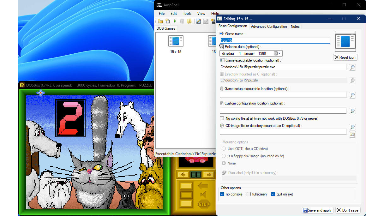The height and width of the screenshot is (216, 384).
Task: Click the greyed setup icon in AmpShell toolbar
Action: pyautogui.click(x=182, y=21)
